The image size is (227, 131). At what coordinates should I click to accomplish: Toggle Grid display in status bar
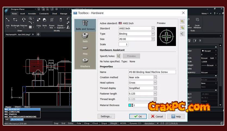pos(63,123)
